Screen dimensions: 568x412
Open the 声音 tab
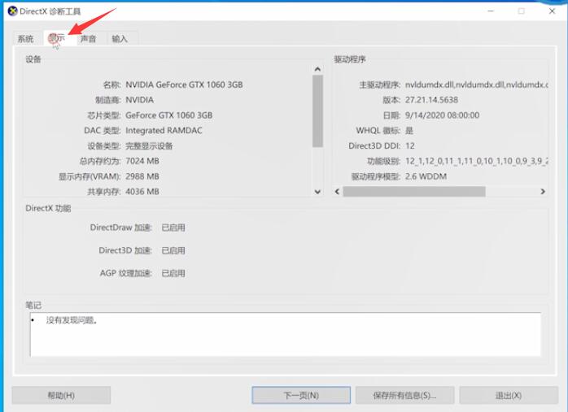pos(89,39)
